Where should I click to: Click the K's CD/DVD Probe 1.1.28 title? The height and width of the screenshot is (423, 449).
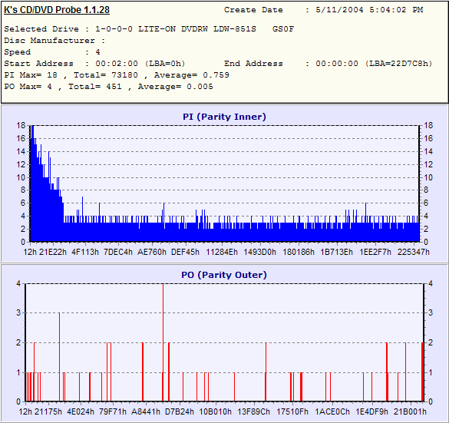57,10
